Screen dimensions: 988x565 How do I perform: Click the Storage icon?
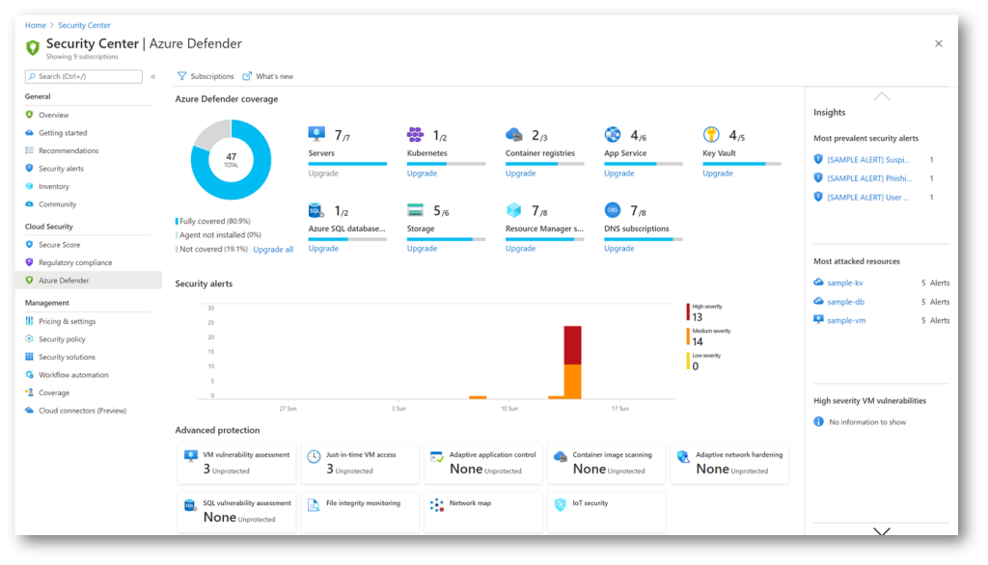pyautogui.click(x=415, y=210)
